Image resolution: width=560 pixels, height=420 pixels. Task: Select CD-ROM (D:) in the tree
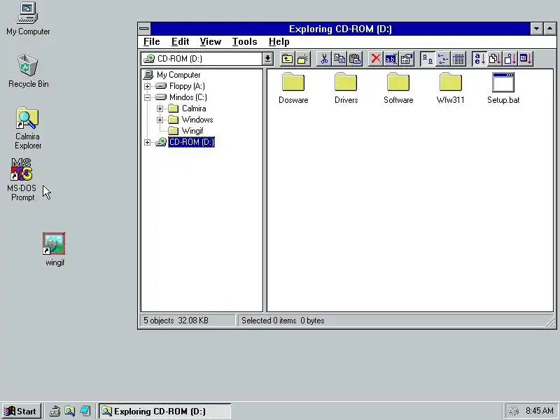coord(191,142)
